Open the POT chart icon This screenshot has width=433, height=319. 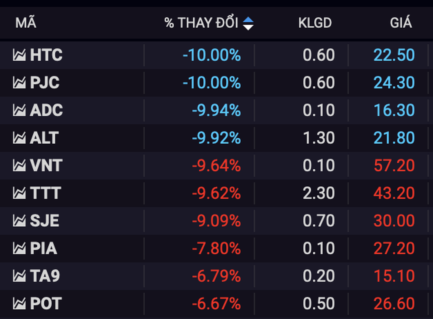[x=19, y=304]
